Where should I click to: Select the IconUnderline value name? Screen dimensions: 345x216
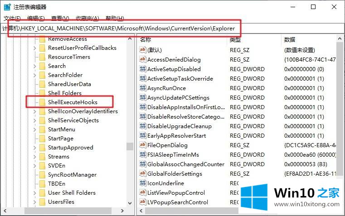[x=165, y=183]
